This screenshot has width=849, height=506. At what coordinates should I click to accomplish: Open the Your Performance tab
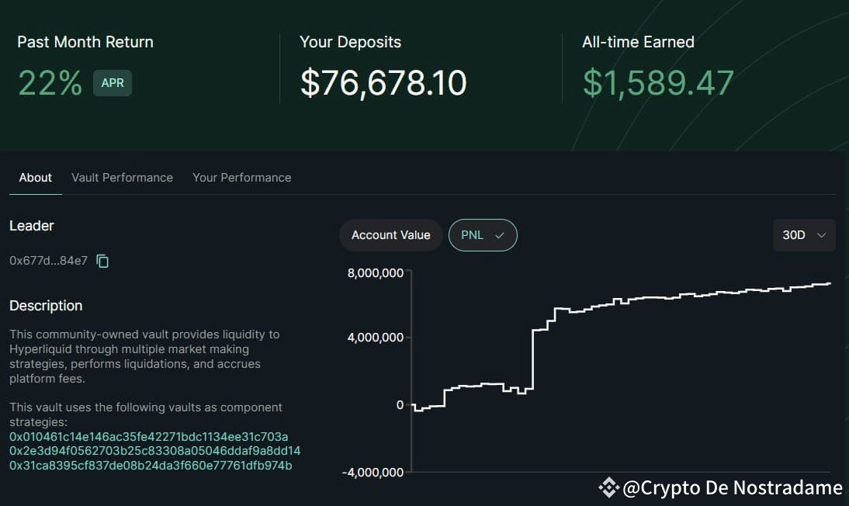point(241,177)
